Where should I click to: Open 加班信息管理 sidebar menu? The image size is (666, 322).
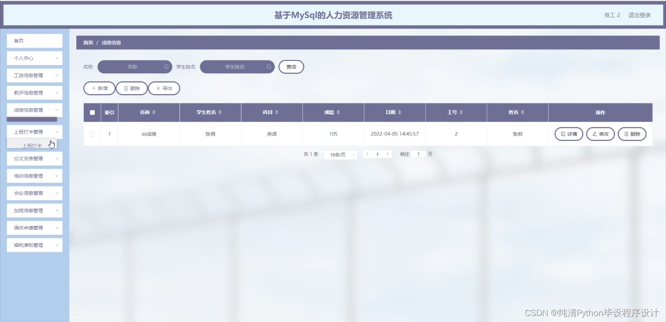(35, 210)
